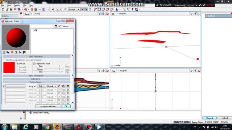The width and height of the screenshot is (232, 130).
Task: Open the View menu
Action: [9, 5]
